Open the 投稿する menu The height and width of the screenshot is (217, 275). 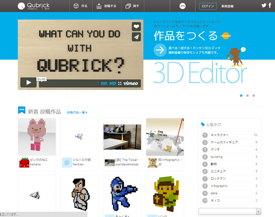coord(106,6)
